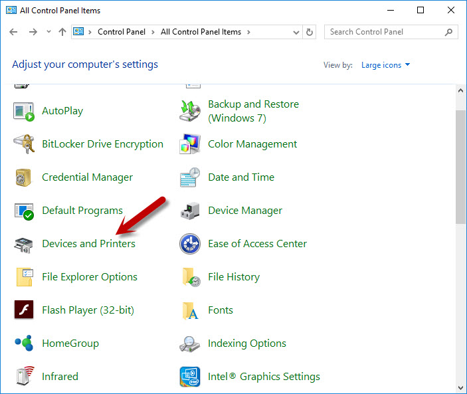The image size is (467, 394).
Task: Click the Intel Graphics Settings icon
Action: click(x=190, y=377)
